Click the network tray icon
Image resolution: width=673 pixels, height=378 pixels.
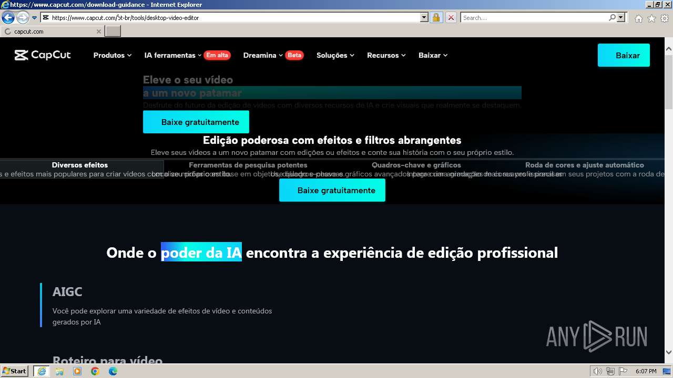pos(610,371)
